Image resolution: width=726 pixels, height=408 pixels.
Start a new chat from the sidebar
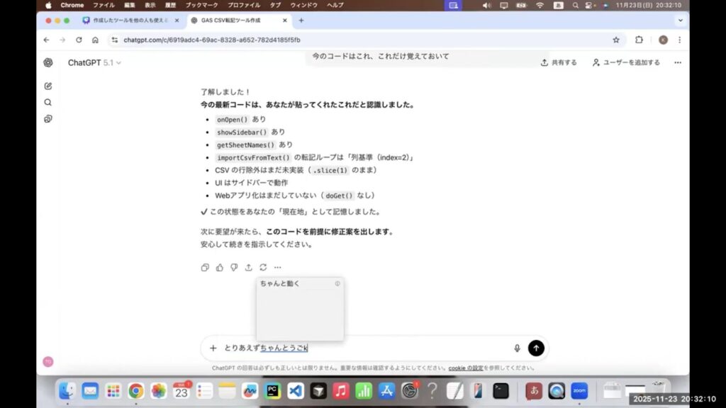(48, 86)
